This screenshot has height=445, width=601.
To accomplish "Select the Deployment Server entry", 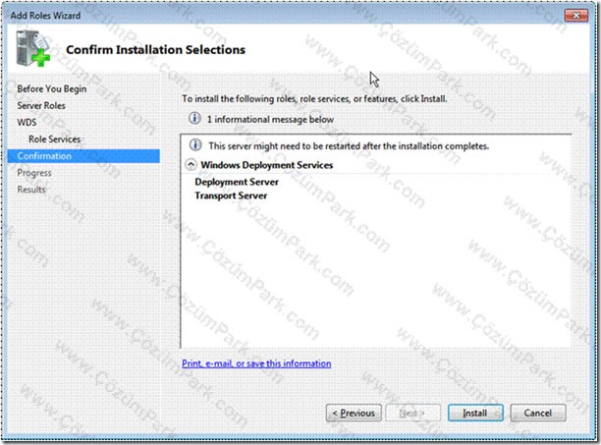I will click(237, 182).
